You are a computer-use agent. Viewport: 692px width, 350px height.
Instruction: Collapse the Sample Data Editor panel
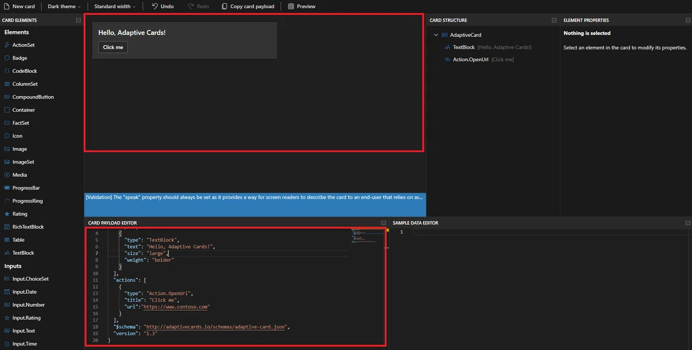point(688,223)
